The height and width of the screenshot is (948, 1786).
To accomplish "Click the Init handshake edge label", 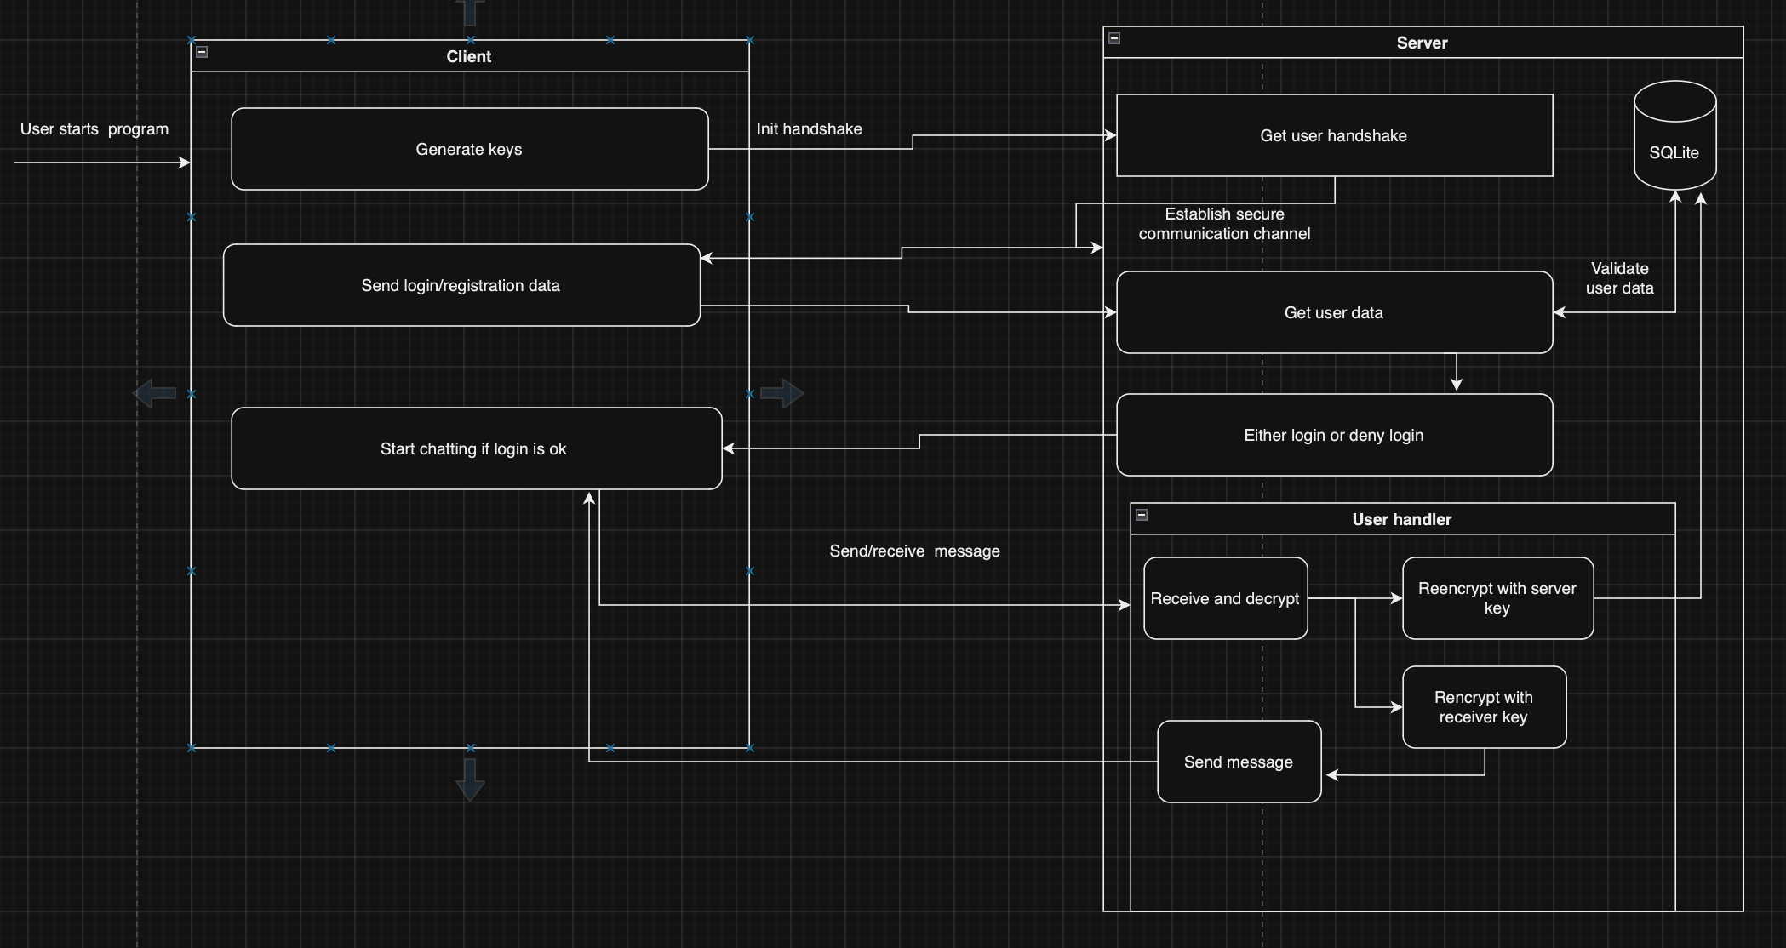I will tap(809, 128).
